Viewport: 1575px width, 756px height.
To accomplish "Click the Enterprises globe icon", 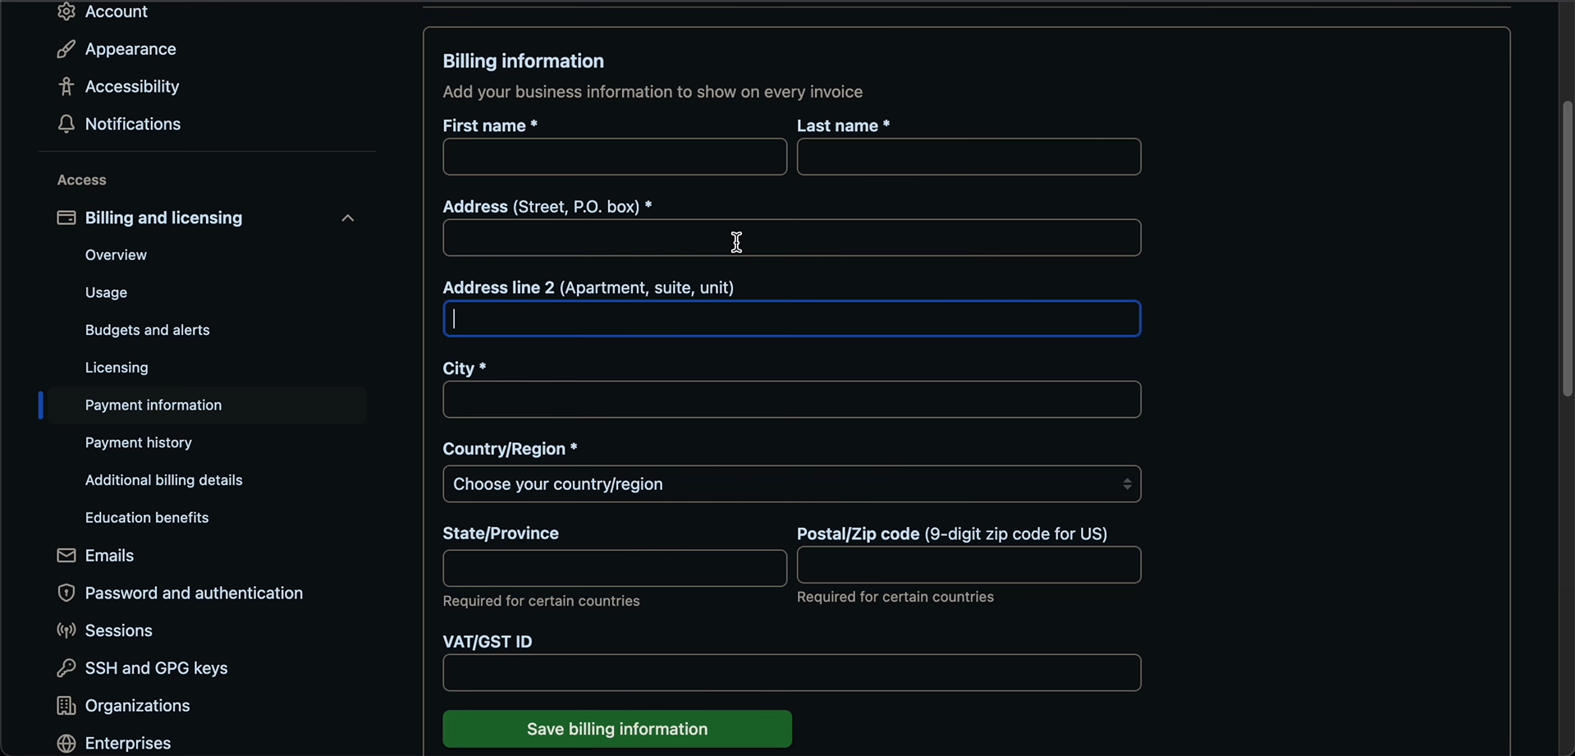I will pyautogui.click(x=66, y=743).
